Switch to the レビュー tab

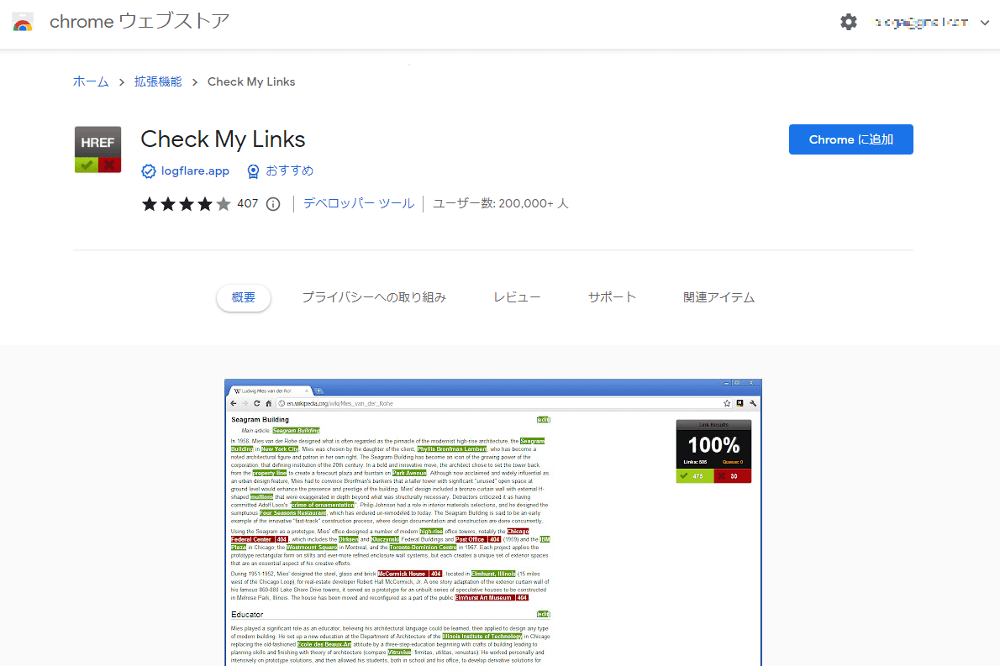517,297
